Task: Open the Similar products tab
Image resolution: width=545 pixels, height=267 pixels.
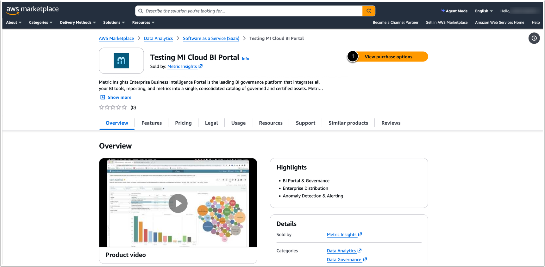Action: tap(348, 123)
